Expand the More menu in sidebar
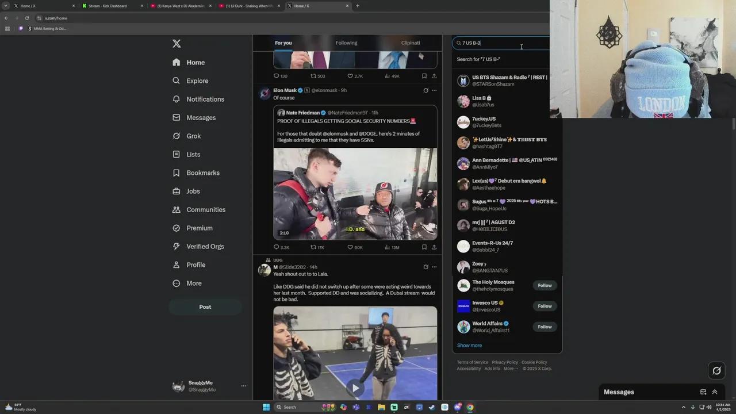The width and height of the screenshot is (736, 414). coord(187,283)
